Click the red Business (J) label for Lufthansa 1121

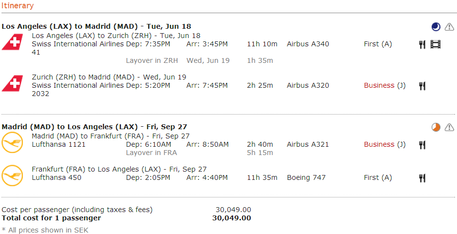tap(384, 144)
